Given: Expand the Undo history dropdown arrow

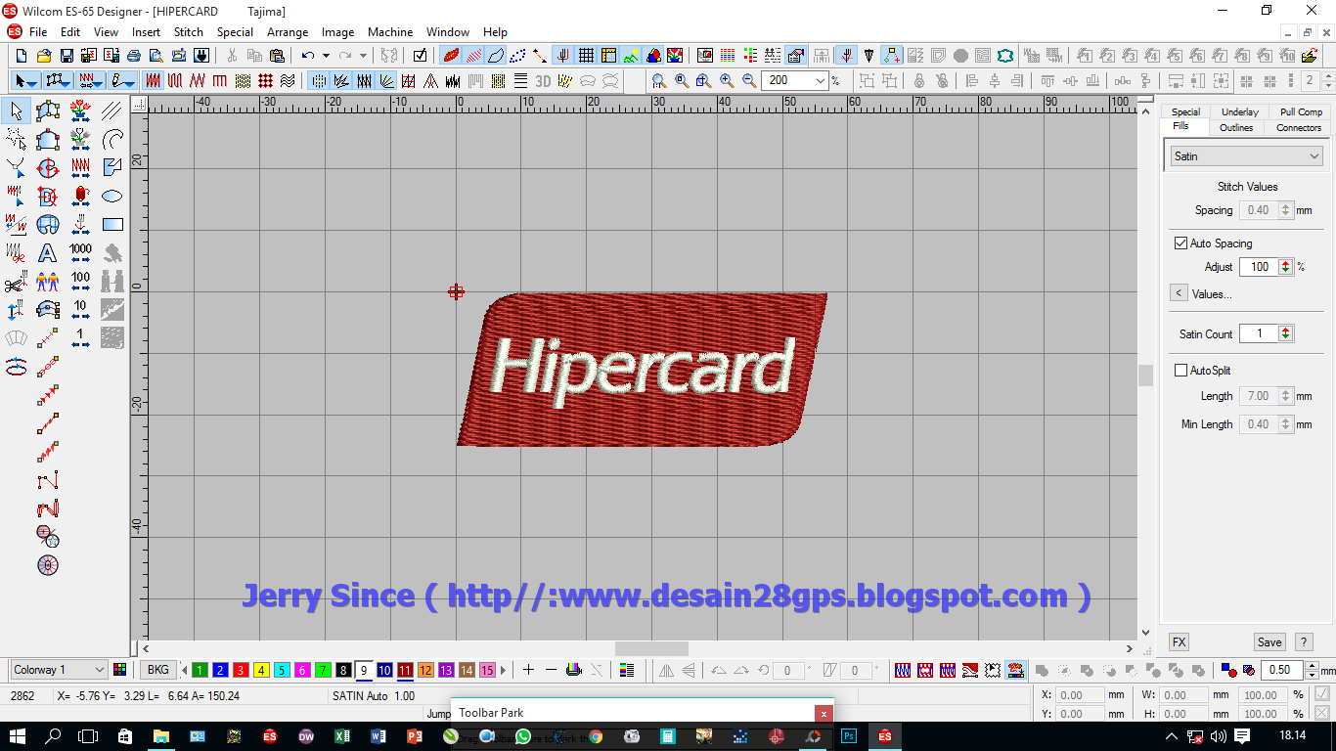Looking at the screenshot, I should point(326,56).
